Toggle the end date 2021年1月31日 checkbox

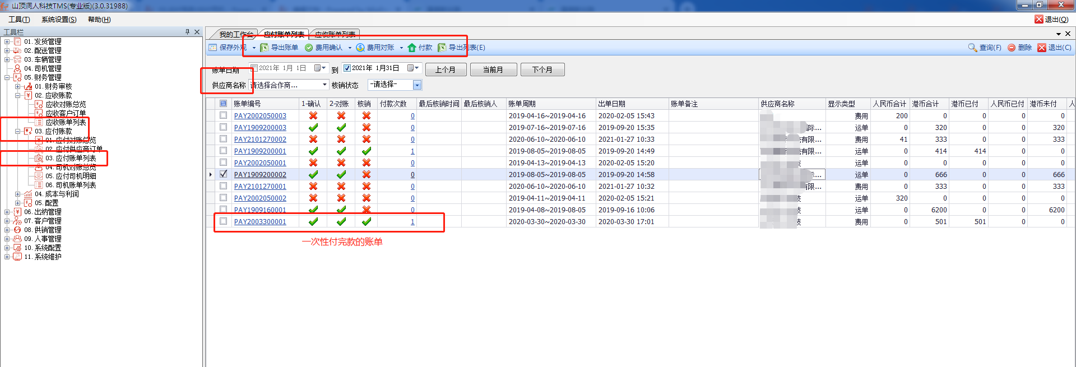(347, 68)
